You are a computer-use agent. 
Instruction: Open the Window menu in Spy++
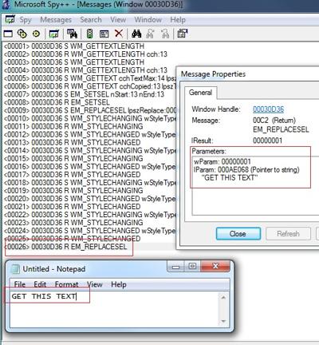point(148,20)
